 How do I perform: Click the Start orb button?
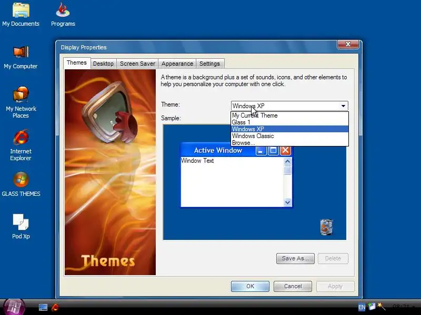14,307
